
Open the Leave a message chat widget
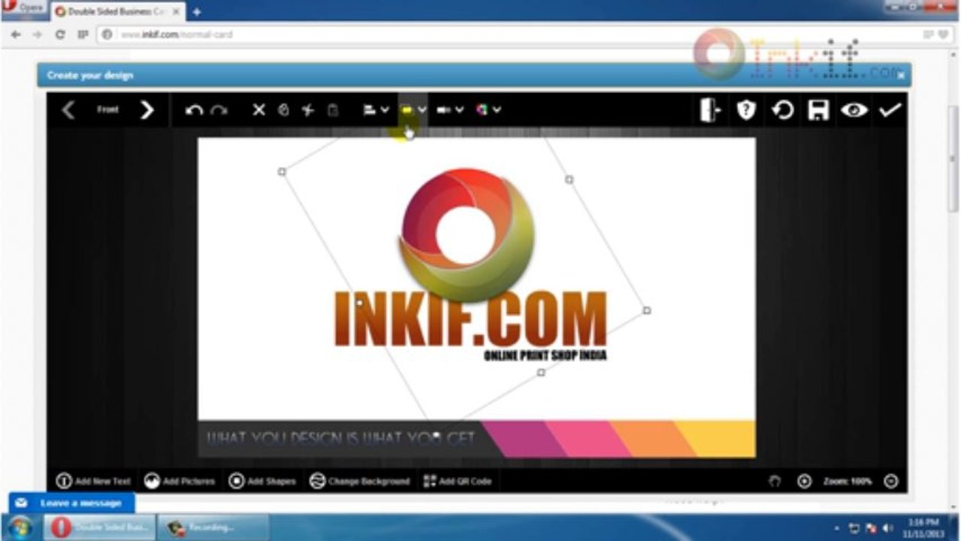tap(72, 503)
